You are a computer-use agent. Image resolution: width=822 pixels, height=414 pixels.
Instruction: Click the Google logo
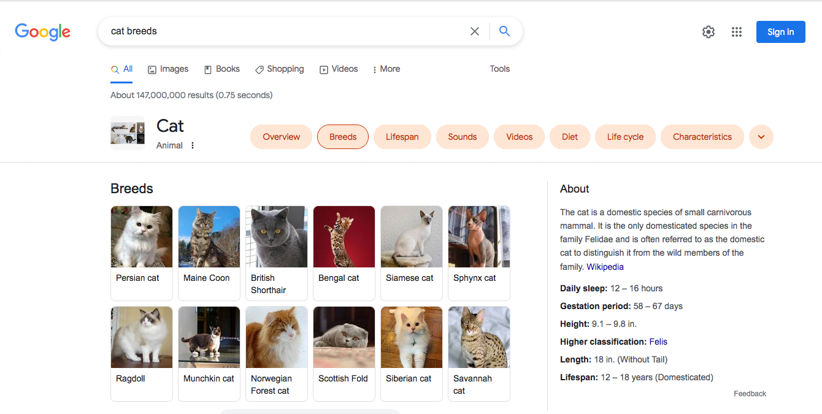point(42,32)
